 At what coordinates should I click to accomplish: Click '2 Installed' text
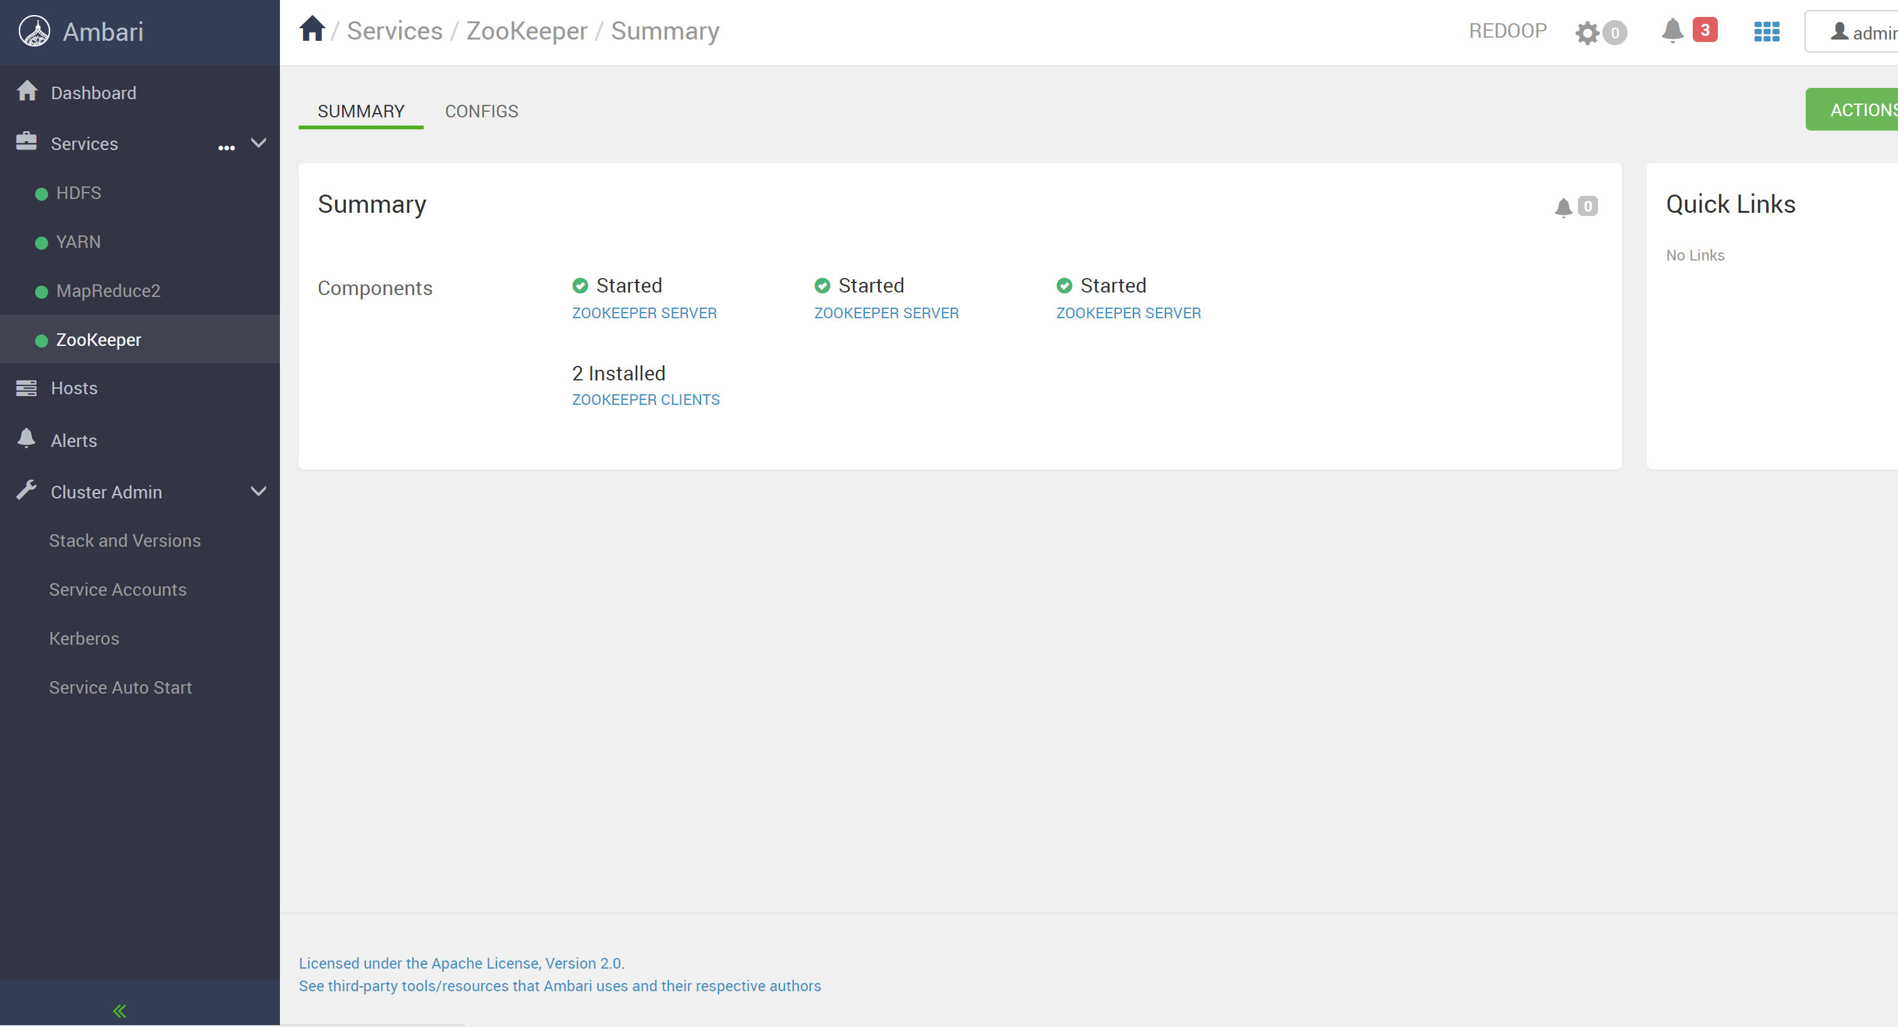618,374
